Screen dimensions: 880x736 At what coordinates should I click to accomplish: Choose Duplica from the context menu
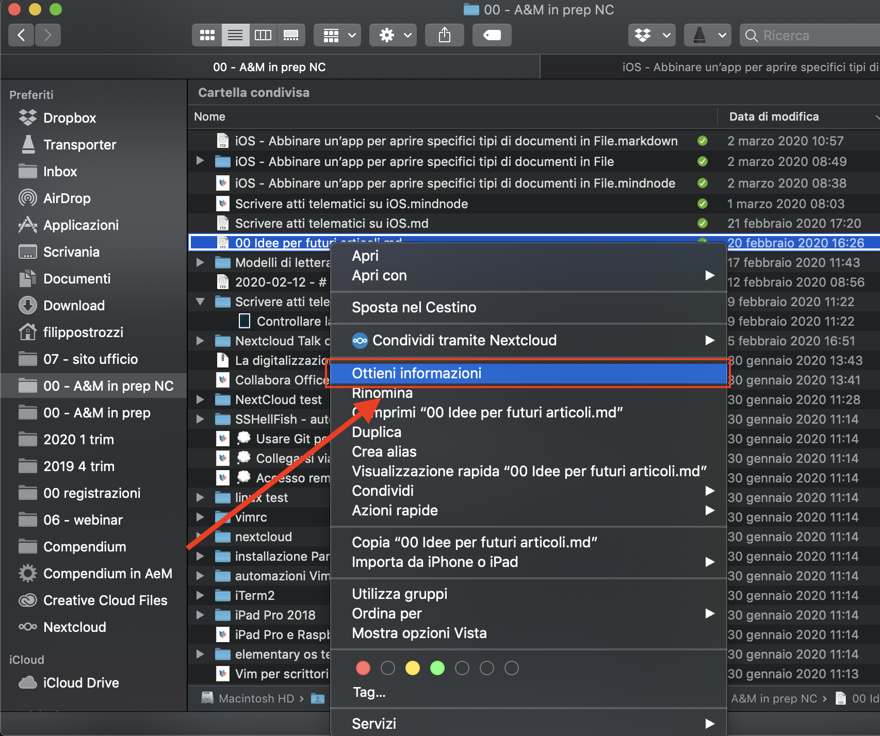(x=528, y=432)
